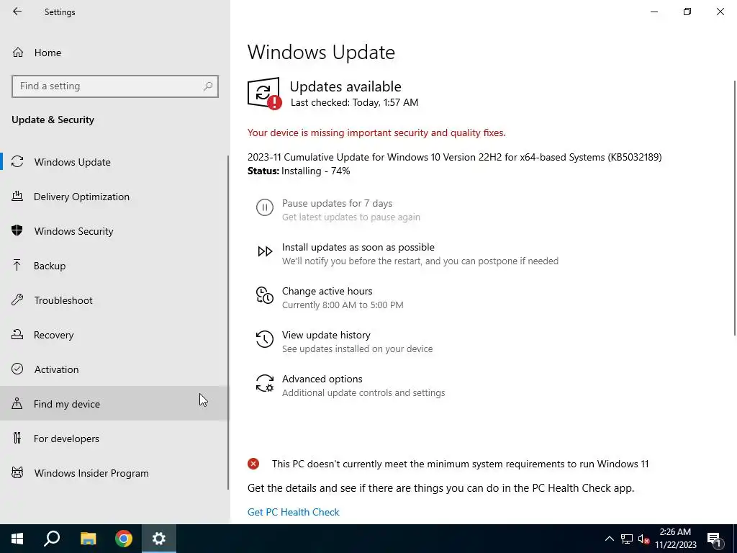Image resolution: width=737 pixels, height=553 pixels.
Task: Click the red X Windows 11 requirement icon
Action: click(x=253, y=464)
